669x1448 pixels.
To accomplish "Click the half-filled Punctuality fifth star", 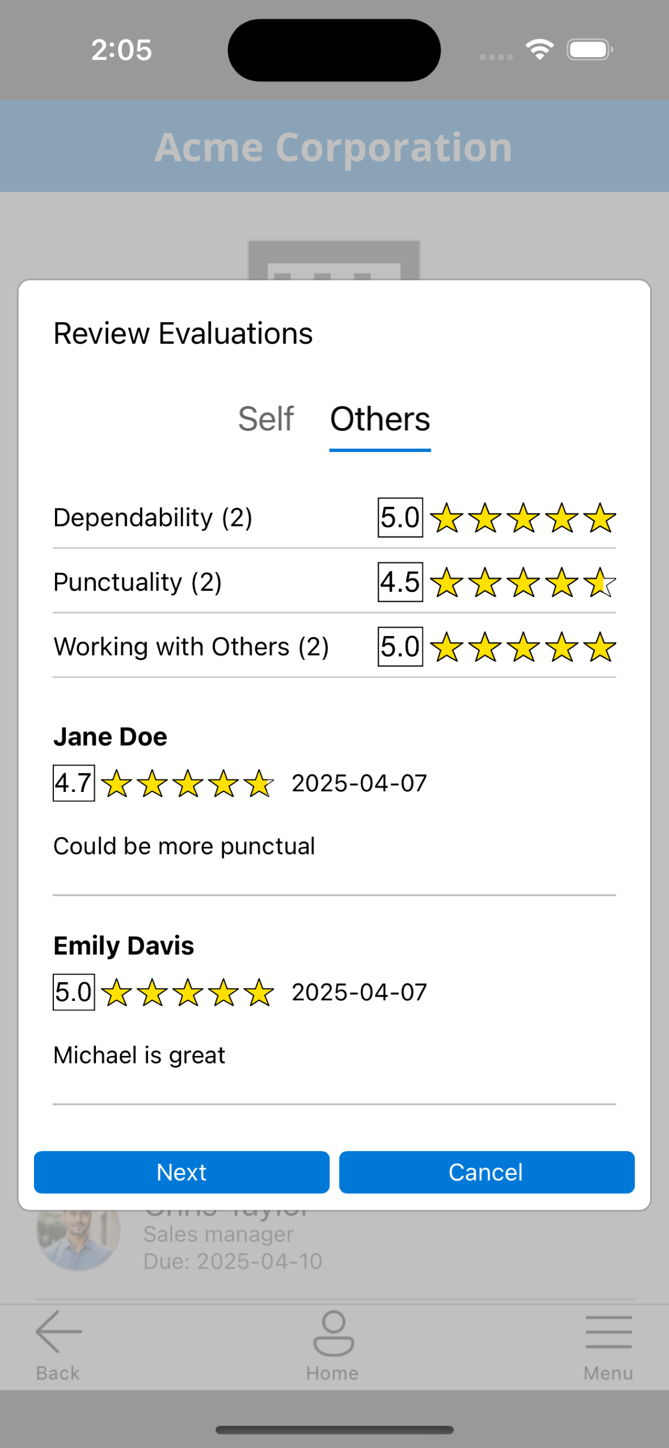I will (x=600, y=582).
